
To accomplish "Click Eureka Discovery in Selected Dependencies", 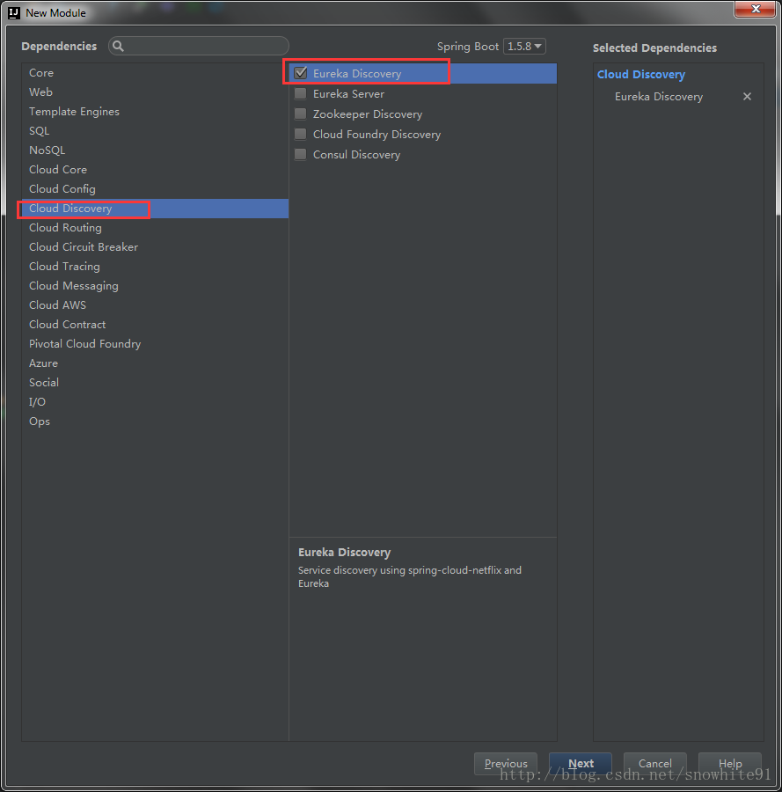I will (x=658, y=97).
